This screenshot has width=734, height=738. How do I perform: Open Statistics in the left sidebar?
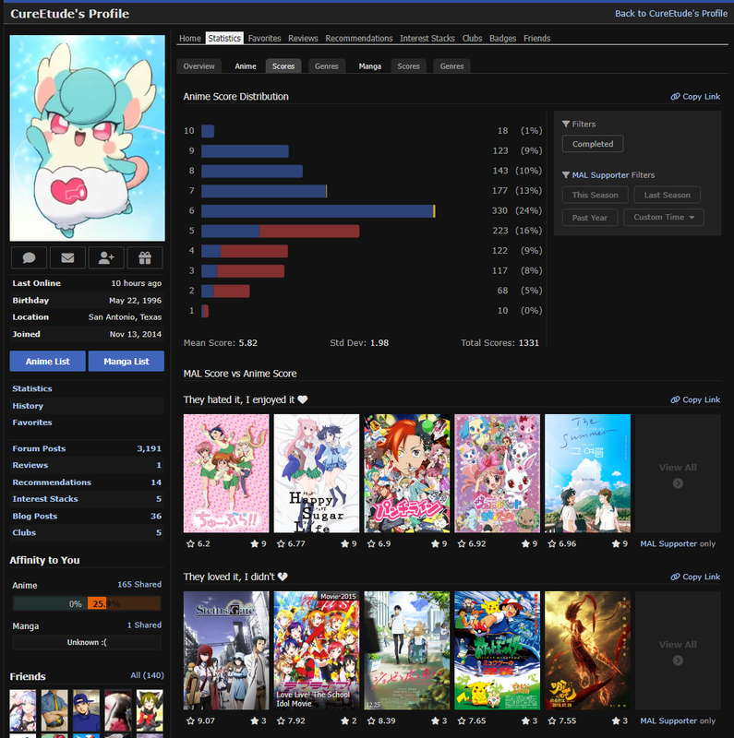tap(32, 388)
